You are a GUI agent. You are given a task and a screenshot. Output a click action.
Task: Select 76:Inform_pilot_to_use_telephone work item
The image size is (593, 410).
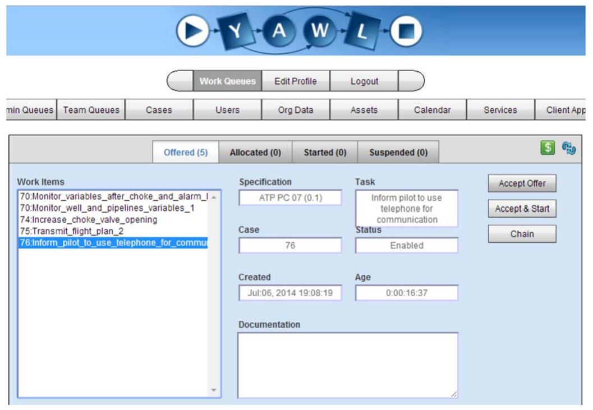(113, 242)
